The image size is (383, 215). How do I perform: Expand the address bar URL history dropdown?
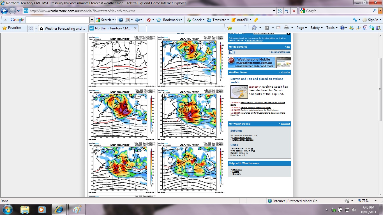tap(274, 11)
